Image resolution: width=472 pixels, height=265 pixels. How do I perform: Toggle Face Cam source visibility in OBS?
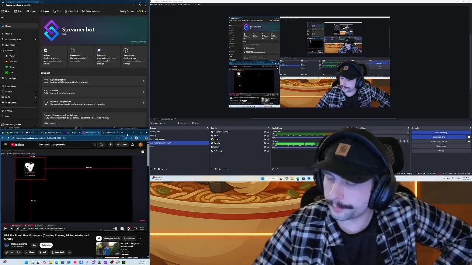coord(264,143)
